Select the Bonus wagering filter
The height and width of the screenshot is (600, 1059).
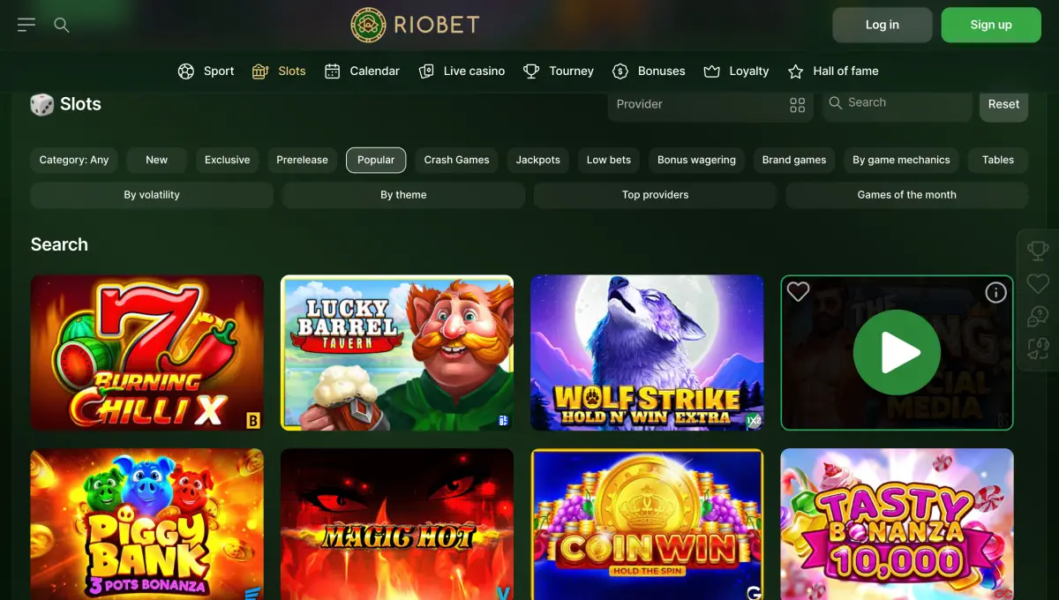point(696,160)
